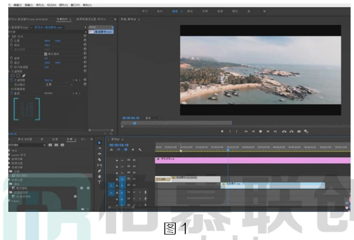Screen dimensions: 354x240
Task: Click the Lift button in the program monitor
Action: coord(284,132)
